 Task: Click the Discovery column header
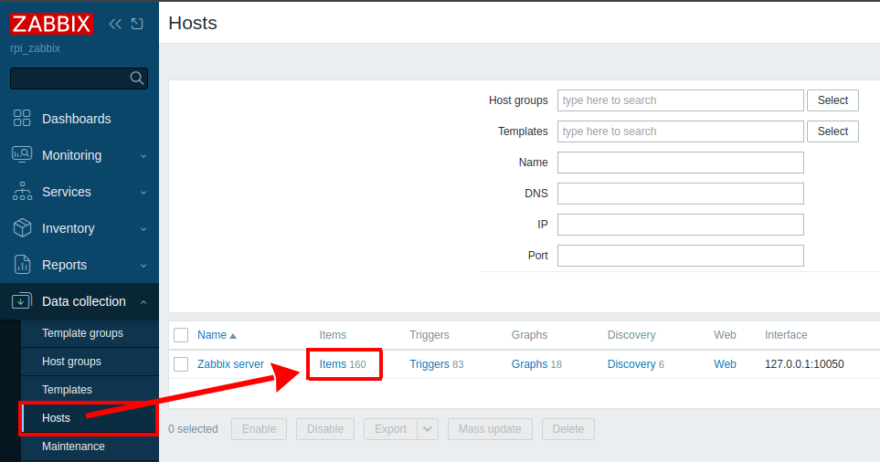(x=631, y=335)
